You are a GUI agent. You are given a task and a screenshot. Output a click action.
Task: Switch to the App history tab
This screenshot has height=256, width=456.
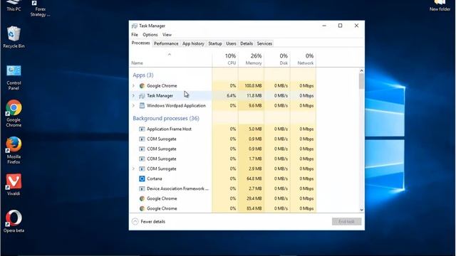tap(193, 43)
